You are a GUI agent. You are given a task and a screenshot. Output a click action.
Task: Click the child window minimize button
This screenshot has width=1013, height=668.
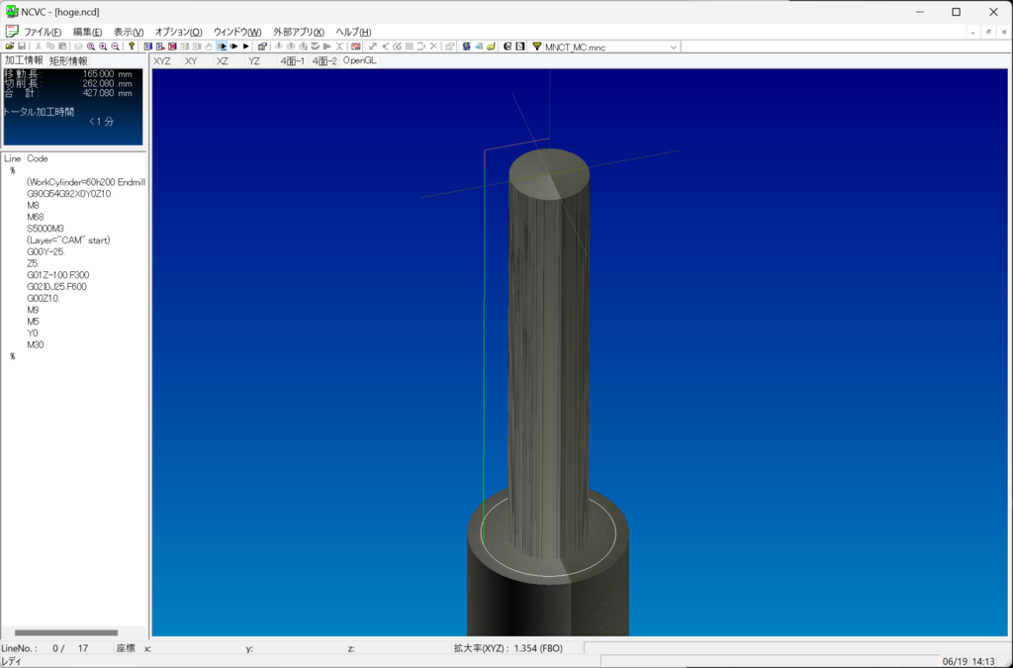click(973, 32)
